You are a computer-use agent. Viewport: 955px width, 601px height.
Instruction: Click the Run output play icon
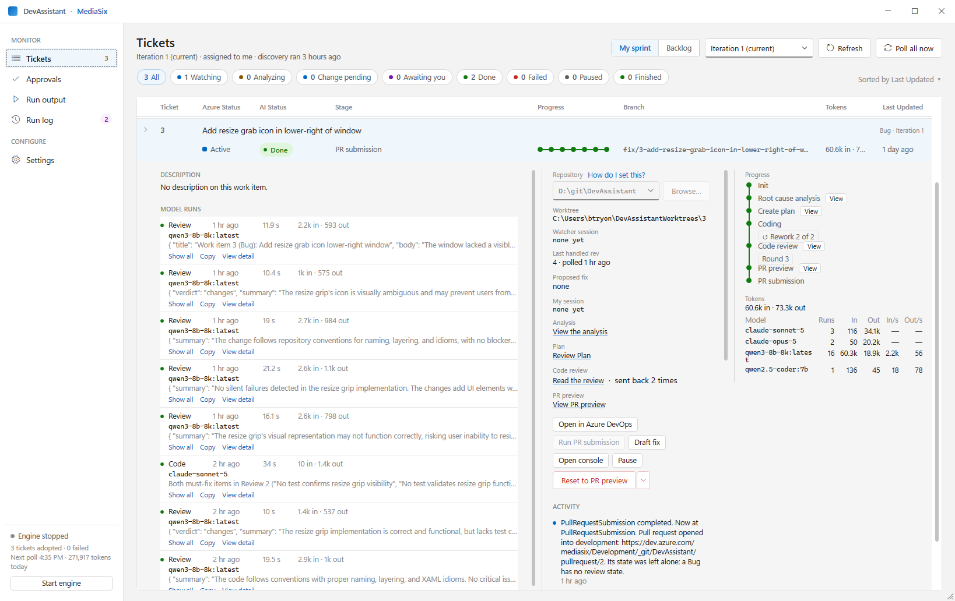[x=16, y=99]
